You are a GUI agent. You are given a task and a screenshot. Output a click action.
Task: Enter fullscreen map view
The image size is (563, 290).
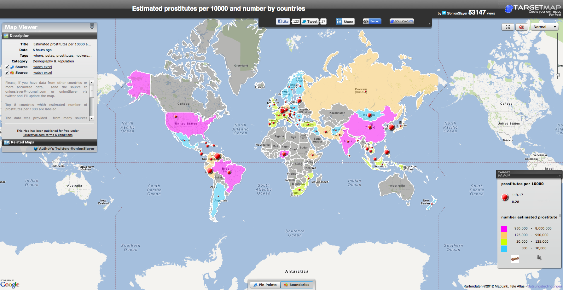tap(508, 27)
